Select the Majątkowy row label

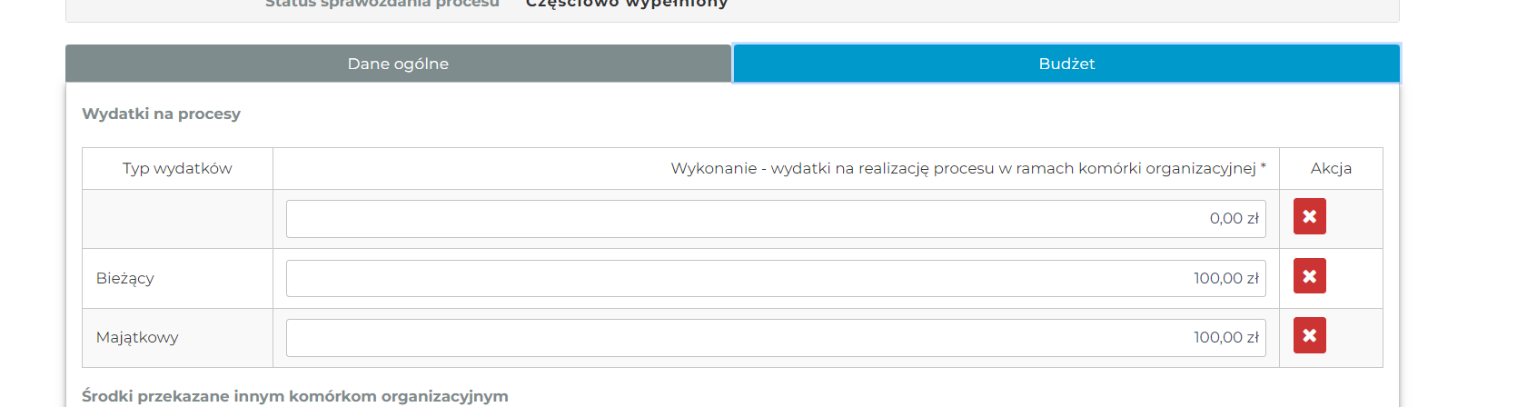(x=137, y=338)
